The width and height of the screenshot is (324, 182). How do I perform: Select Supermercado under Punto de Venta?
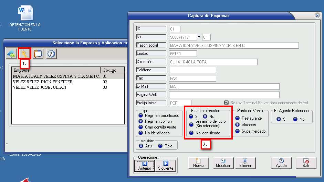click(238, 131)
